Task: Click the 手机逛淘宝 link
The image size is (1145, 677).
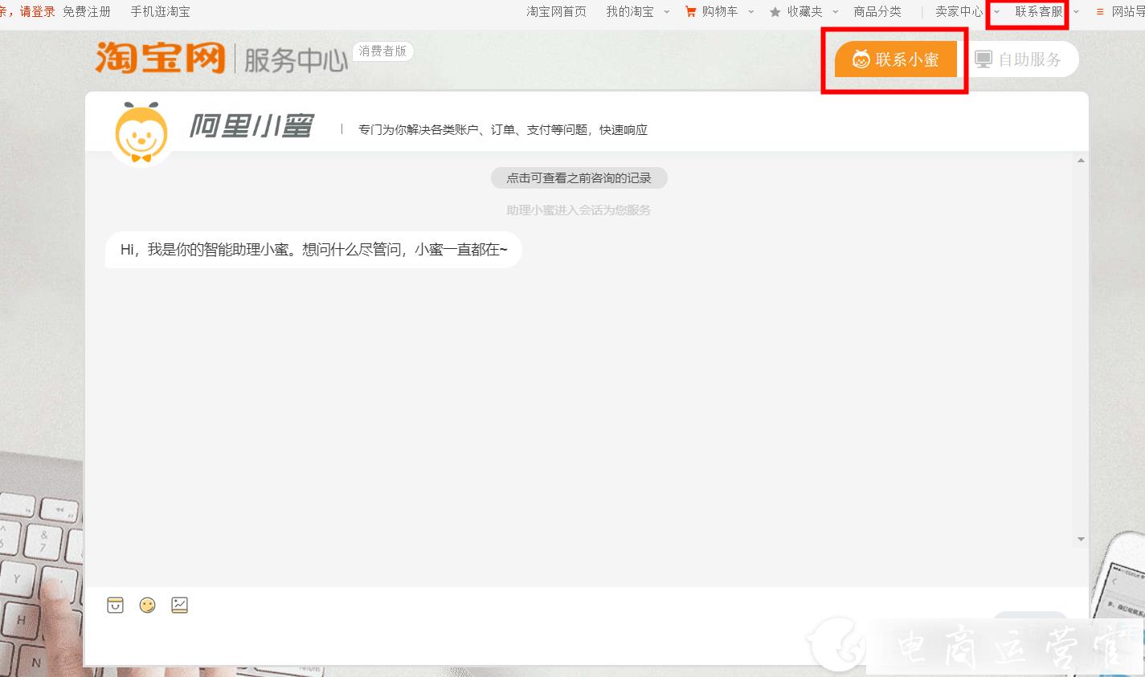Action: point(161,12)
